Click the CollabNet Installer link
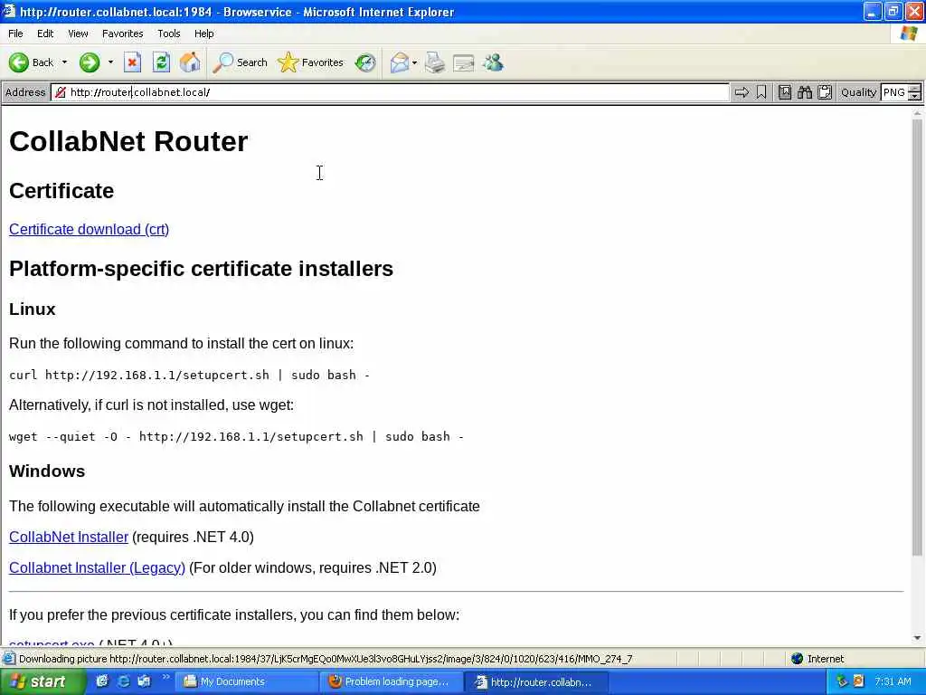The image size is (926, 695). pyautogui.click(x=69, y=537)
